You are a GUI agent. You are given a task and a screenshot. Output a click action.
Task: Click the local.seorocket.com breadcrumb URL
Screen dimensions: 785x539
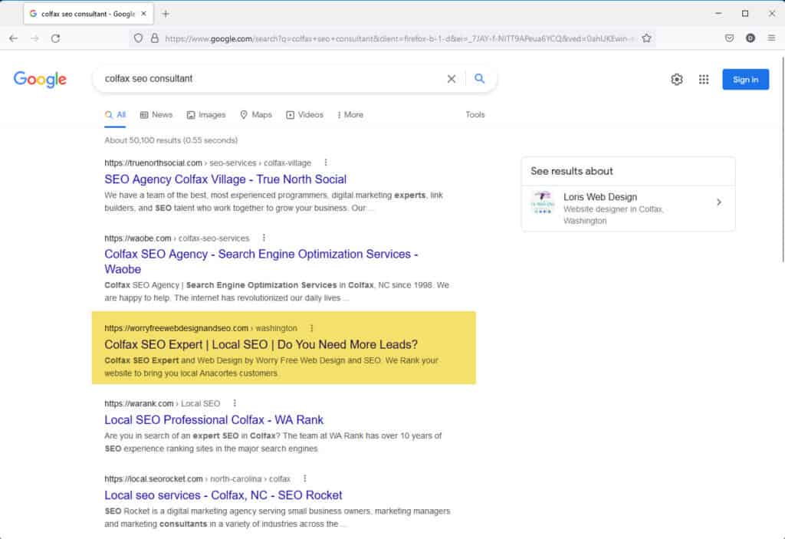click(197, 479)
